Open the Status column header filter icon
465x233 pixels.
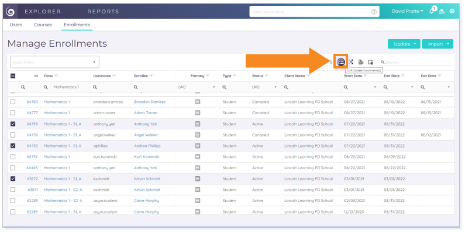coord(267,76)
